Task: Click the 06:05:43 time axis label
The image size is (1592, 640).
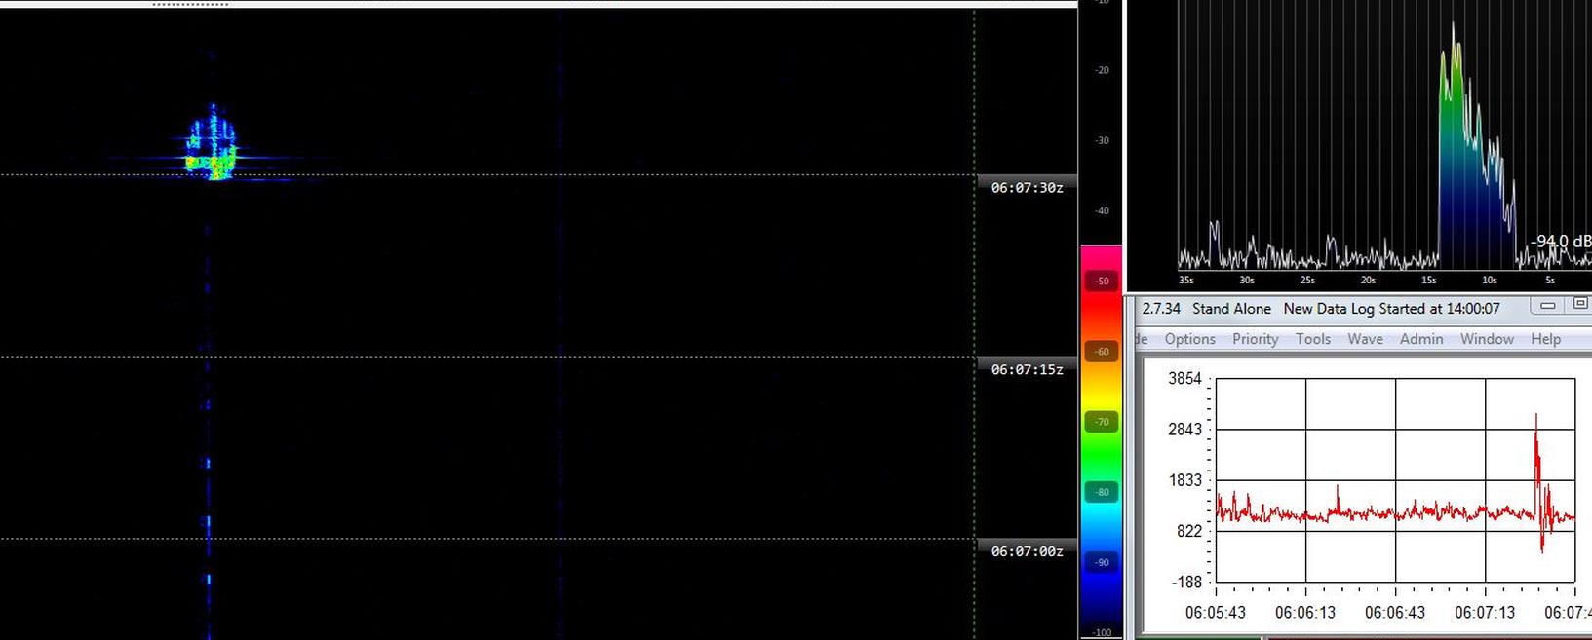Action: pyautogui.click(x=1215, y=613)
